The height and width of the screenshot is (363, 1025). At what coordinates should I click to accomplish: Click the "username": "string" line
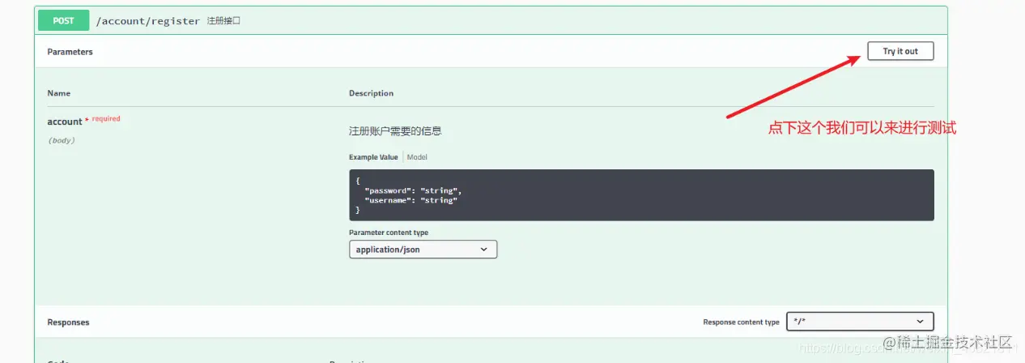(x=411, y=200)
